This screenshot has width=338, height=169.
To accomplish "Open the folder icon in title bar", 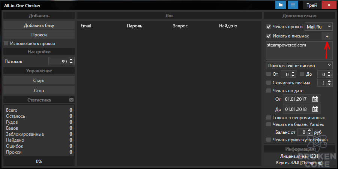I will [281, 5].
